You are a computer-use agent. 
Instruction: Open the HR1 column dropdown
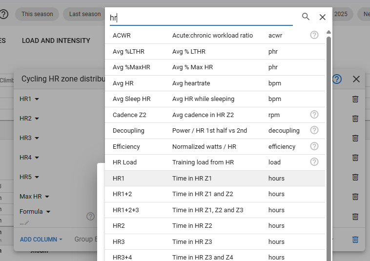[x=29, y=99]
